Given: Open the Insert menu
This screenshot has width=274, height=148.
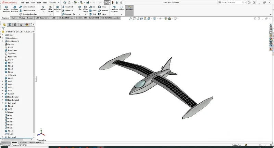Looking at the screenshot, I should click(x=39, y=3).
